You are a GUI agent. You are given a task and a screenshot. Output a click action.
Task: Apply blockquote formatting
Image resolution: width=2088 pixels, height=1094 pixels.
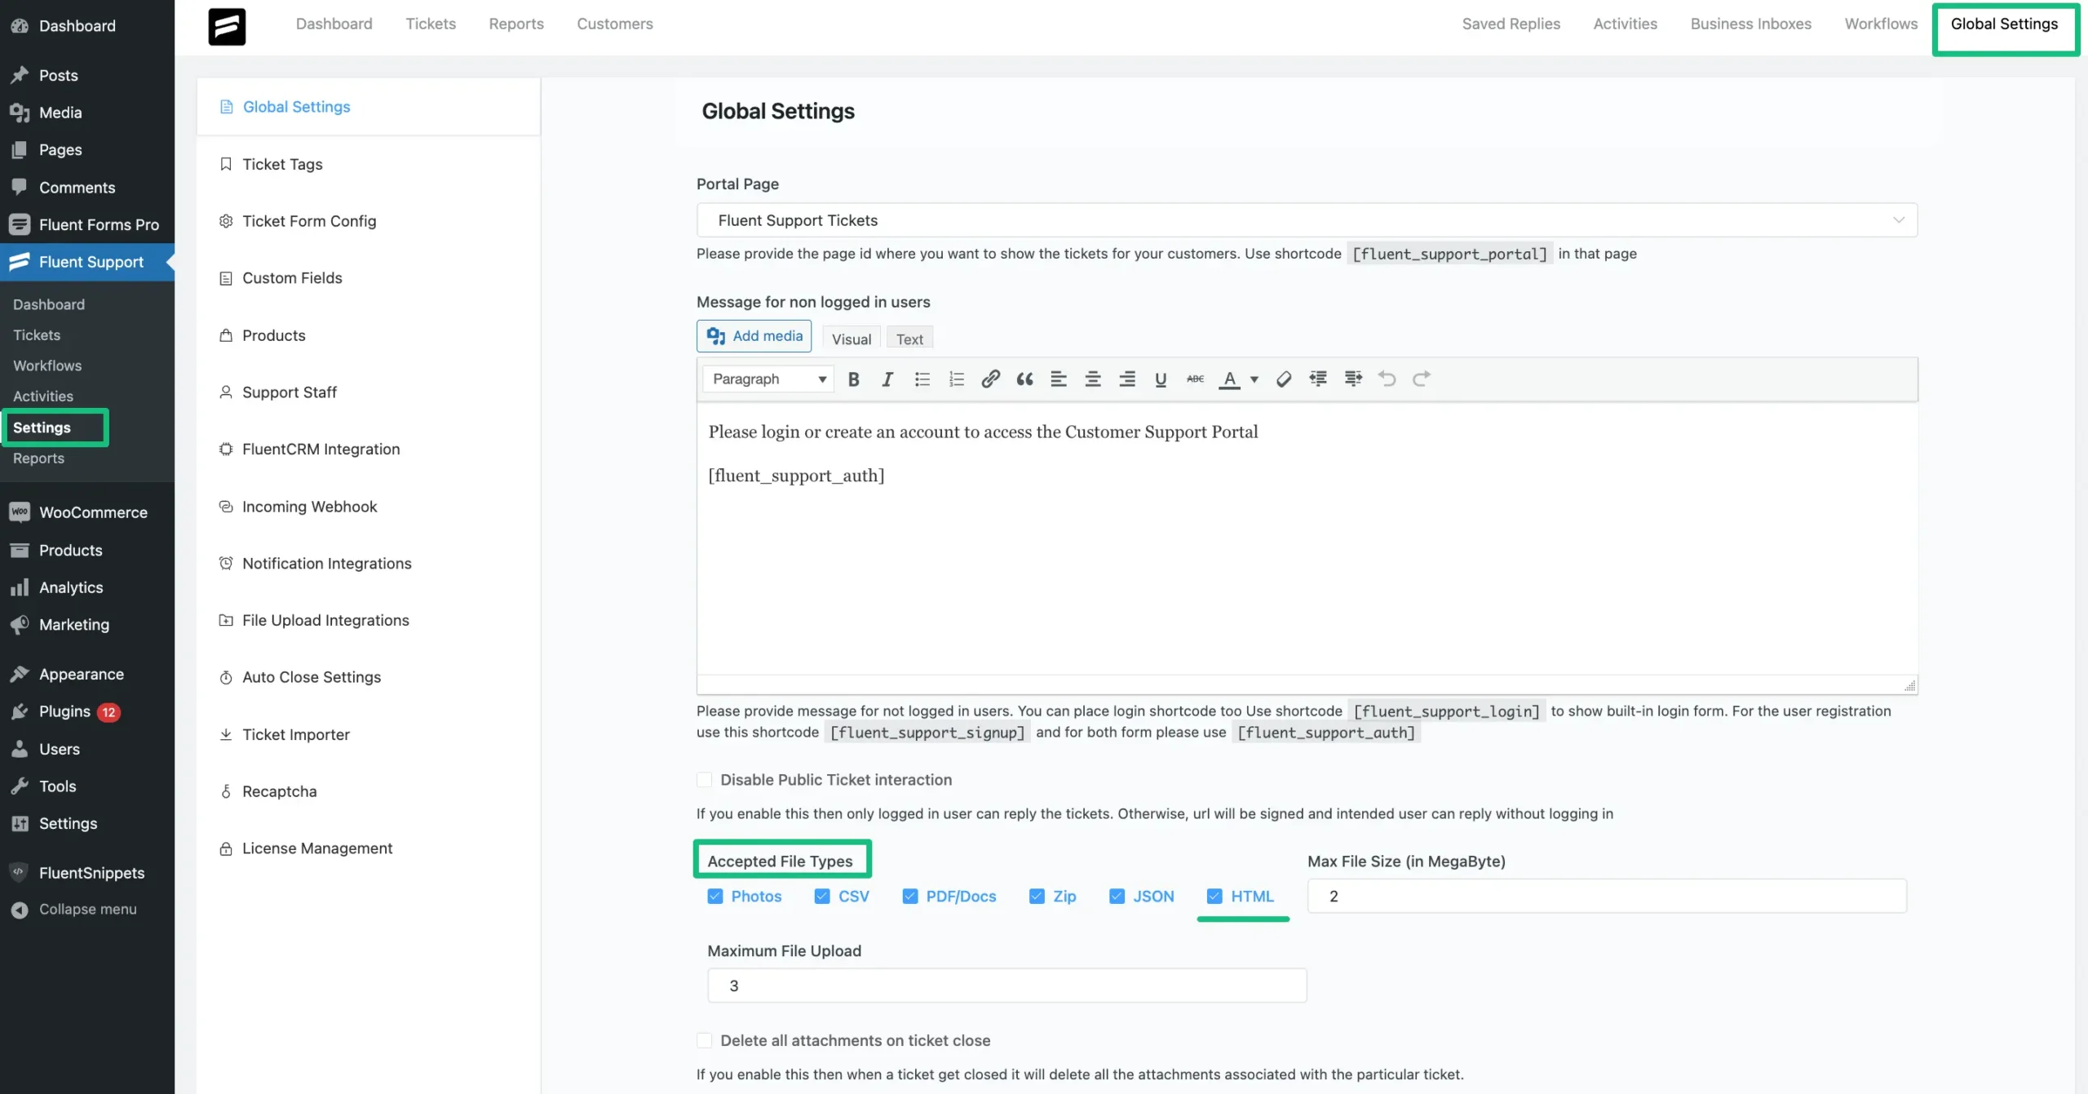pos(1024,379)
